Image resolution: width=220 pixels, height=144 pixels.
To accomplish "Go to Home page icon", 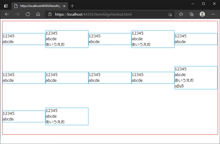I will coord(38,14).
